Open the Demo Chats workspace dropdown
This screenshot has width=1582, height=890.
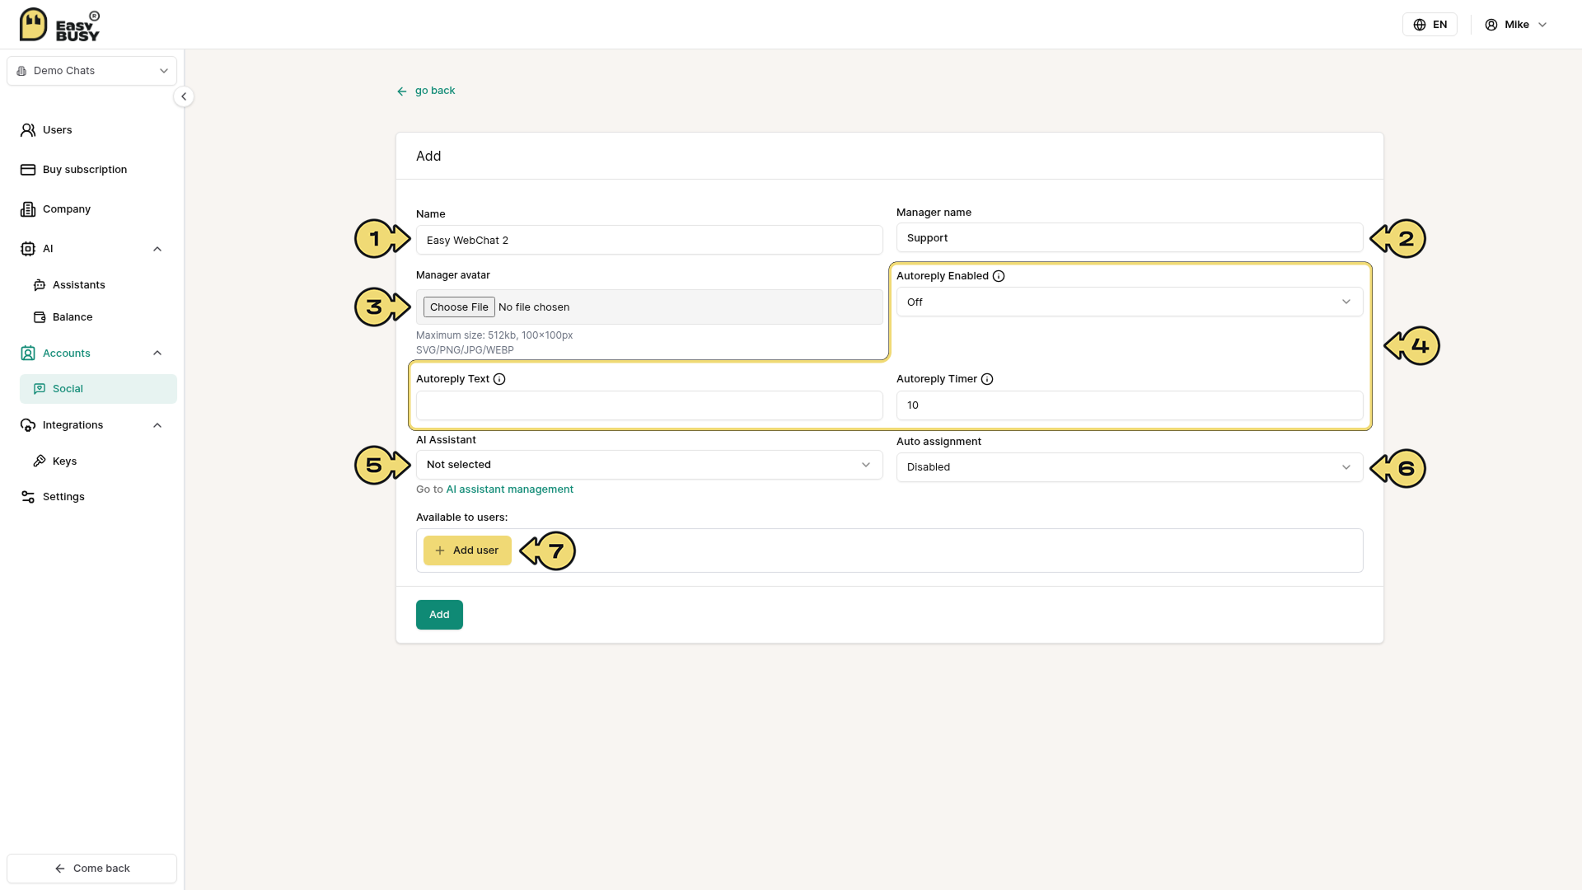(92, 71)
